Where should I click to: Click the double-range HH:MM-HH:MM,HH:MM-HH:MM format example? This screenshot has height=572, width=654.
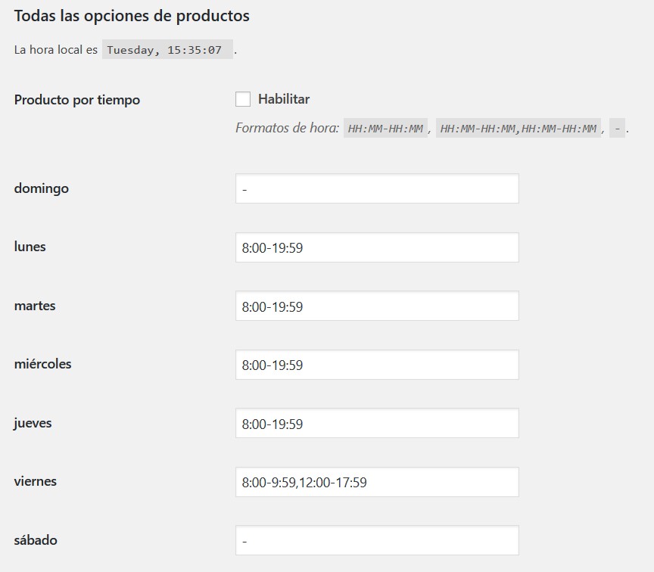[x=519, y=129]
